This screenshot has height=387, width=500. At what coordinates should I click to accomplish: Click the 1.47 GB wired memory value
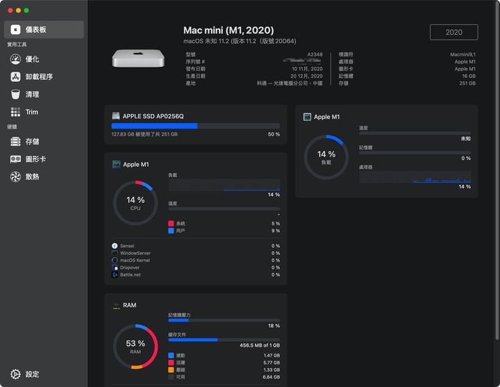[272, 356]
